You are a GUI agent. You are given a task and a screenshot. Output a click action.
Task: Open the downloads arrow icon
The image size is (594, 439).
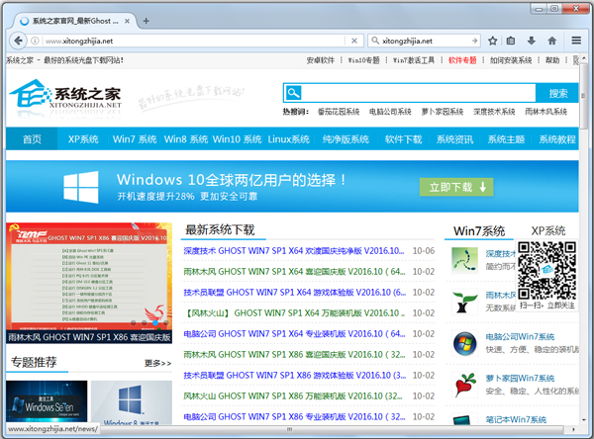click(533, 42)
